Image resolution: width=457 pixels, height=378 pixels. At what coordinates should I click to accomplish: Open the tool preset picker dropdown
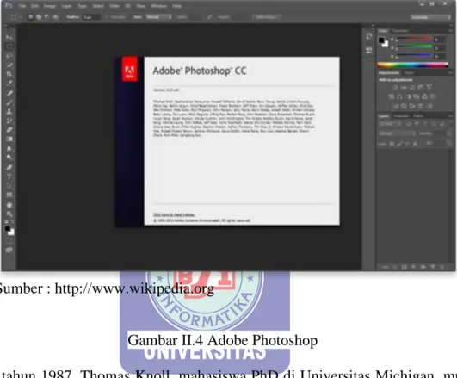[16, 17]
